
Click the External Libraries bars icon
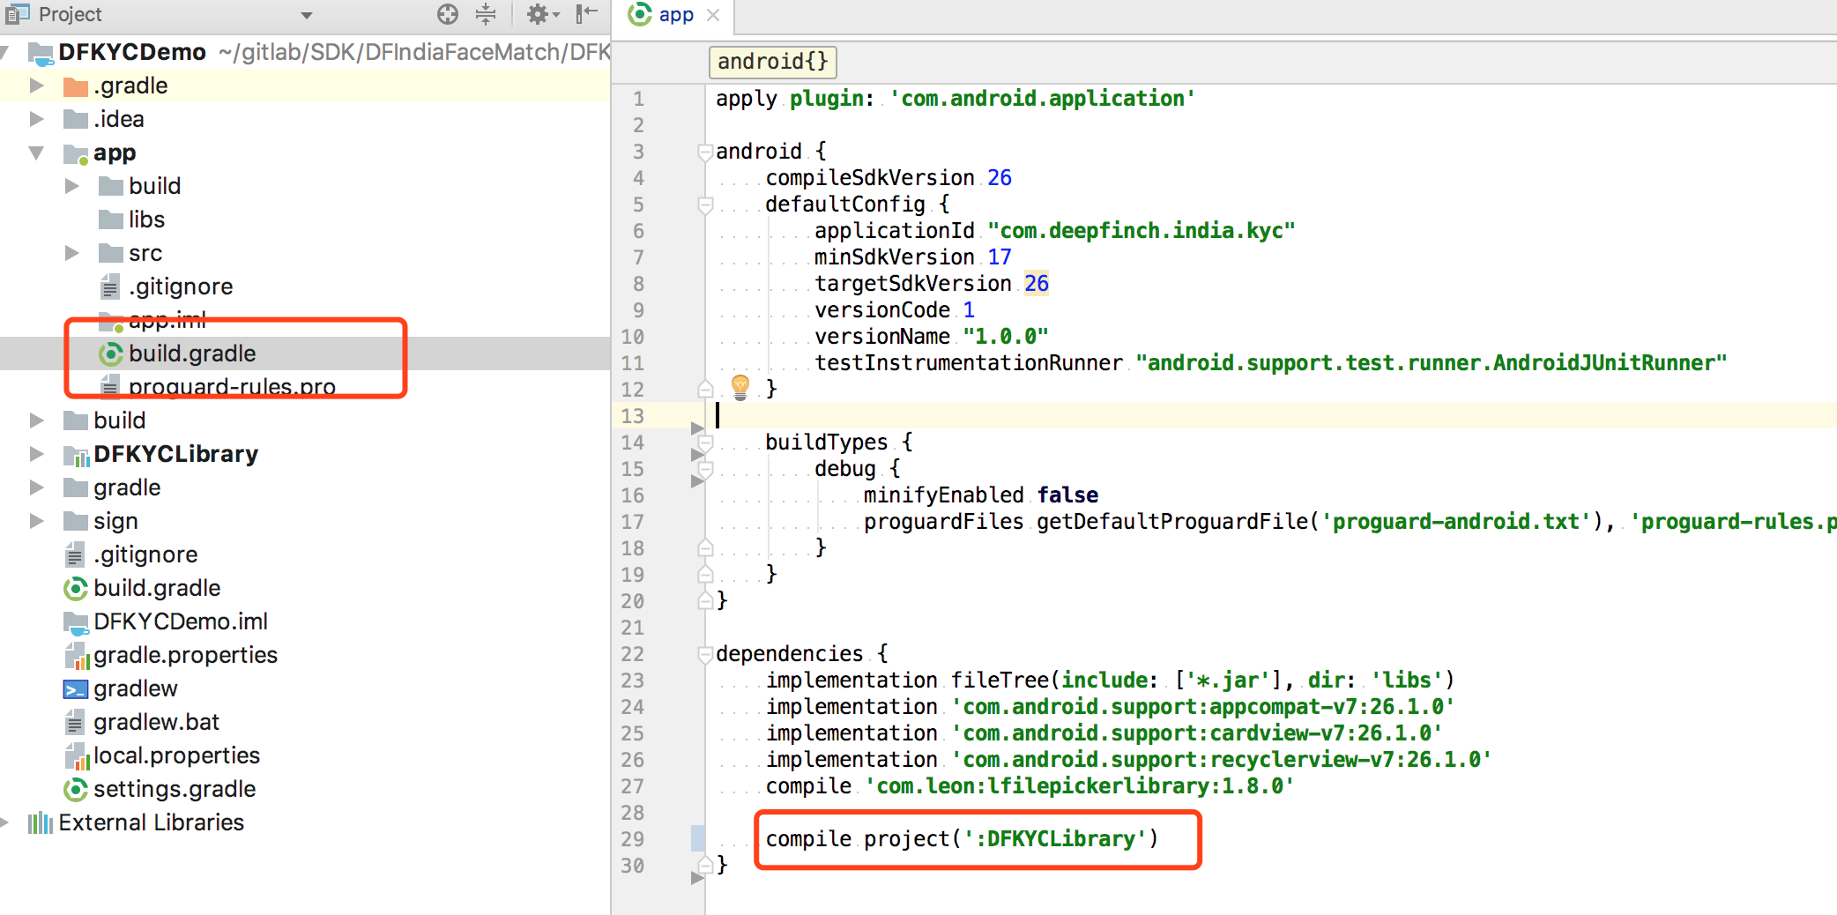41,823
